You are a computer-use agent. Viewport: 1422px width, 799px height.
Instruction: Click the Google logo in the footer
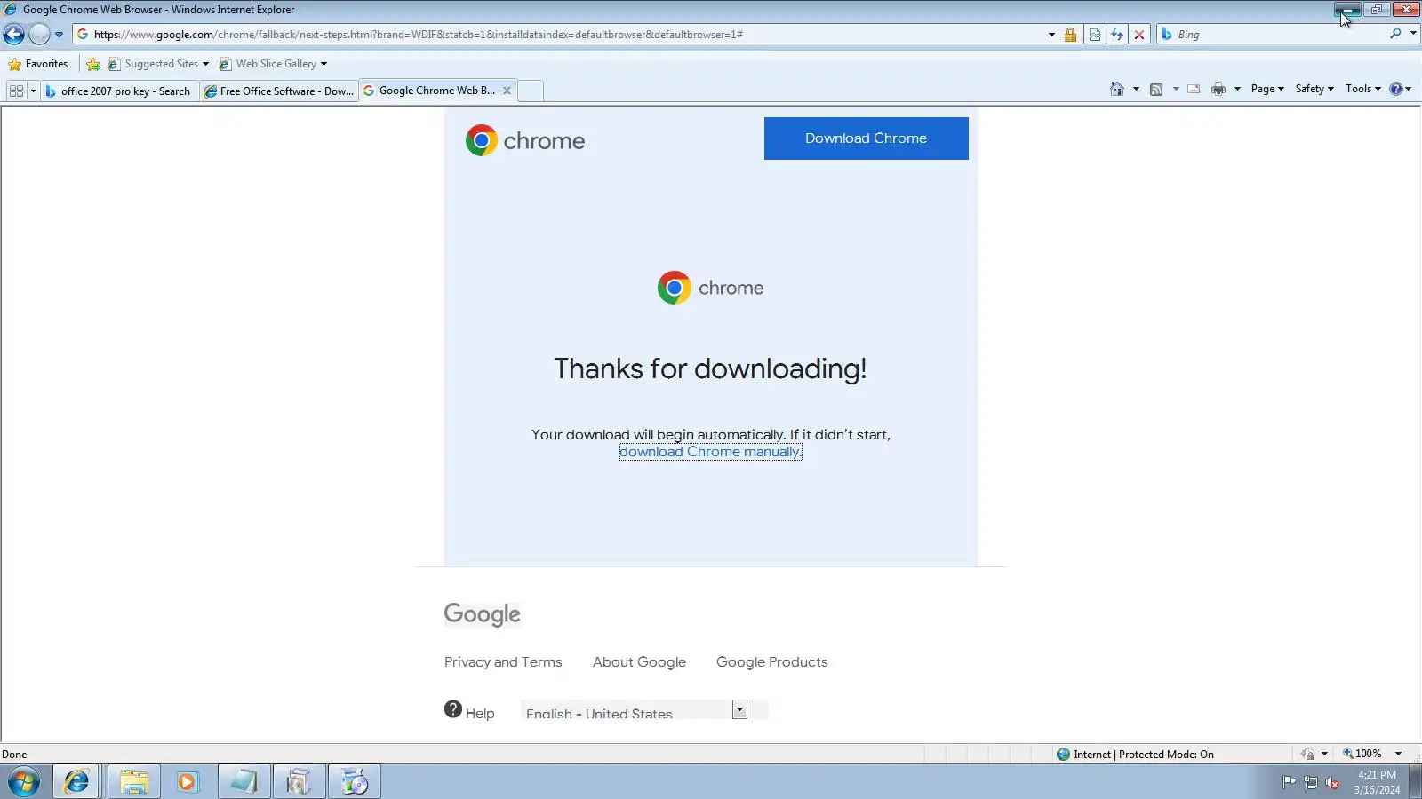483,614
